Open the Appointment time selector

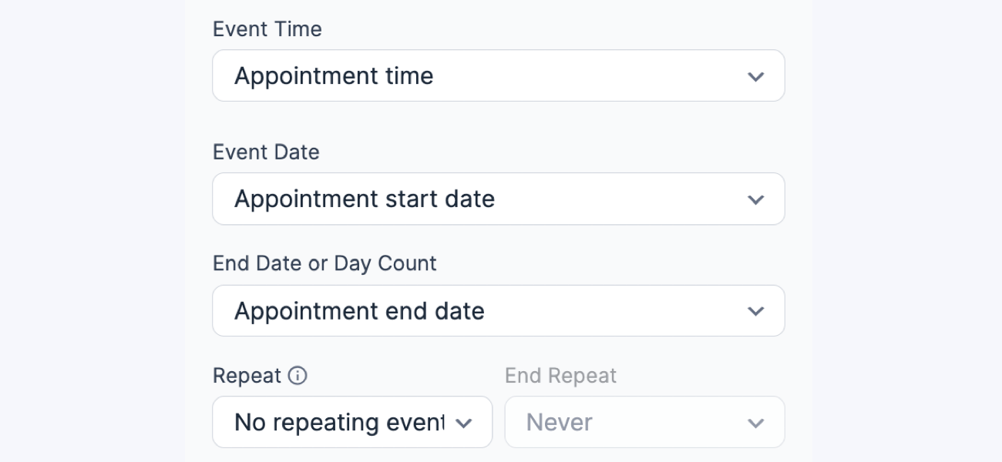(x=498, y=75)
